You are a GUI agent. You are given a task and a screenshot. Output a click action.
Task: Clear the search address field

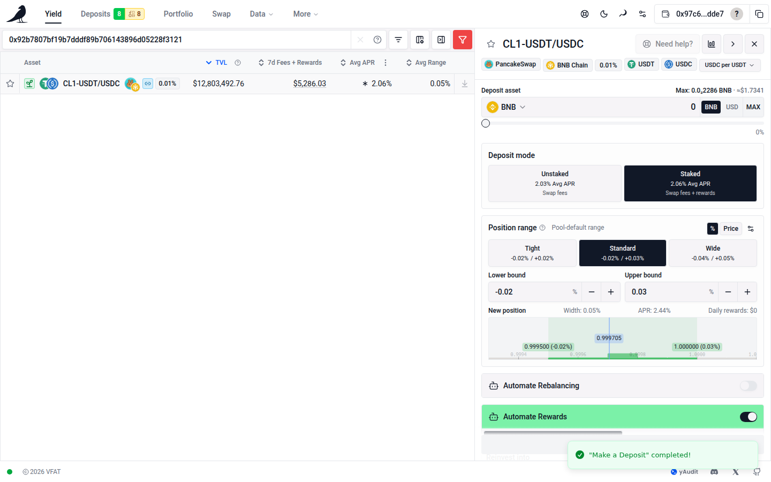tap(360, 40)
